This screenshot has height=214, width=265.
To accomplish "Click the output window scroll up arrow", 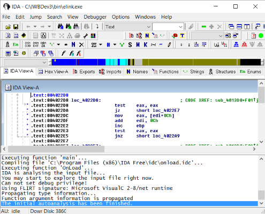I will (261, 159).
